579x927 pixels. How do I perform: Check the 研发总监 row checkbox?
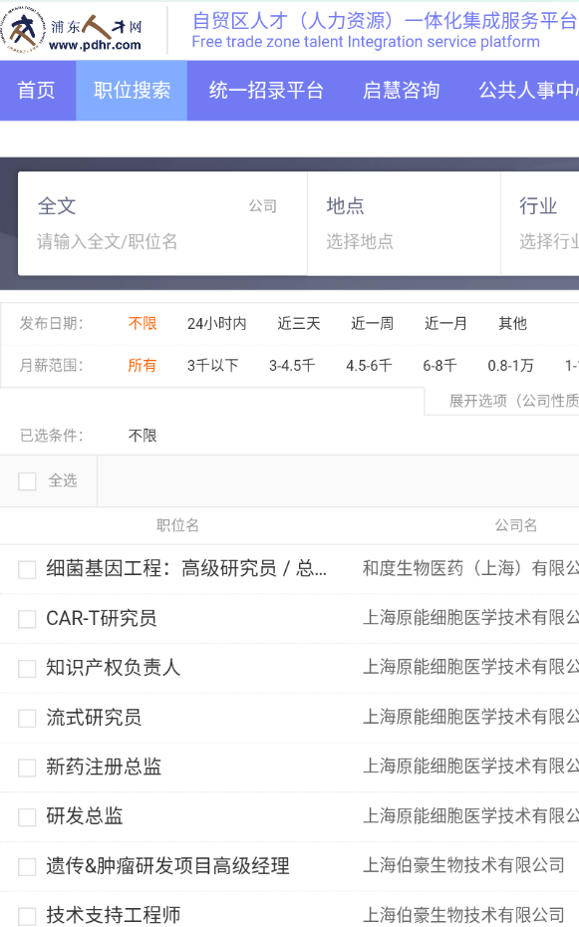point(27,817)
